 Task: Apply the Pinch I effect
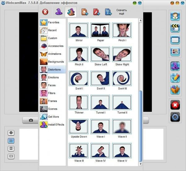coord(122,30)
